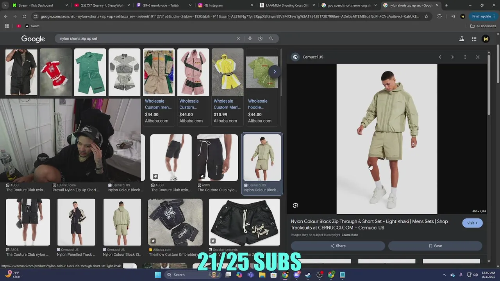The image size is (500, 281).
Task: Open the Windows Start menu
Action: (x=158, y=275)
